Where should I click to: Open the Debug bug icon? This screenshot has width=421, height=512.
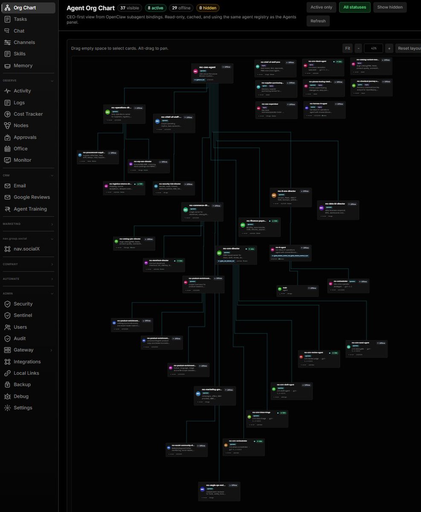7,396
